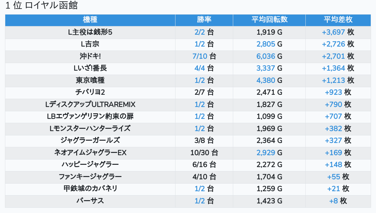Open the L吉宗 row entry
This screenshot has height=213, width=376.
(x=90, y=44)
